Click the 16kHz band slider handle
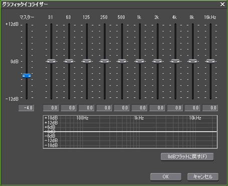Viewport: 228px width, 186px height. pos(210,61)
